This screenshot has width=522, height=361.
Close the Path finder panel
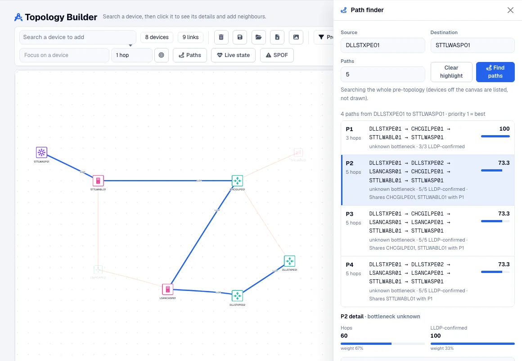point(510,10)
